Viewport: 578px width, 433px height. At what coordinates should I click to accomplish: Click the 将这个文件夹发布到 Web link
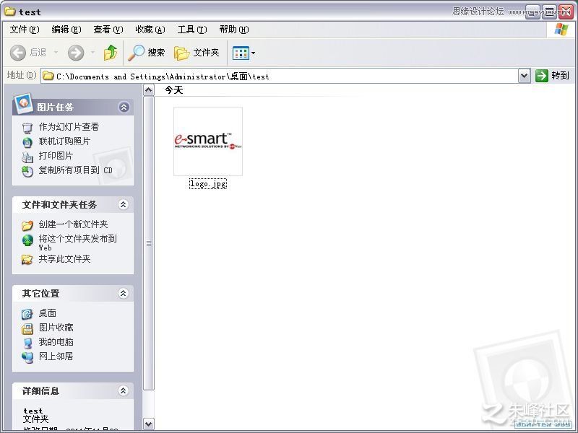(78, 242)
